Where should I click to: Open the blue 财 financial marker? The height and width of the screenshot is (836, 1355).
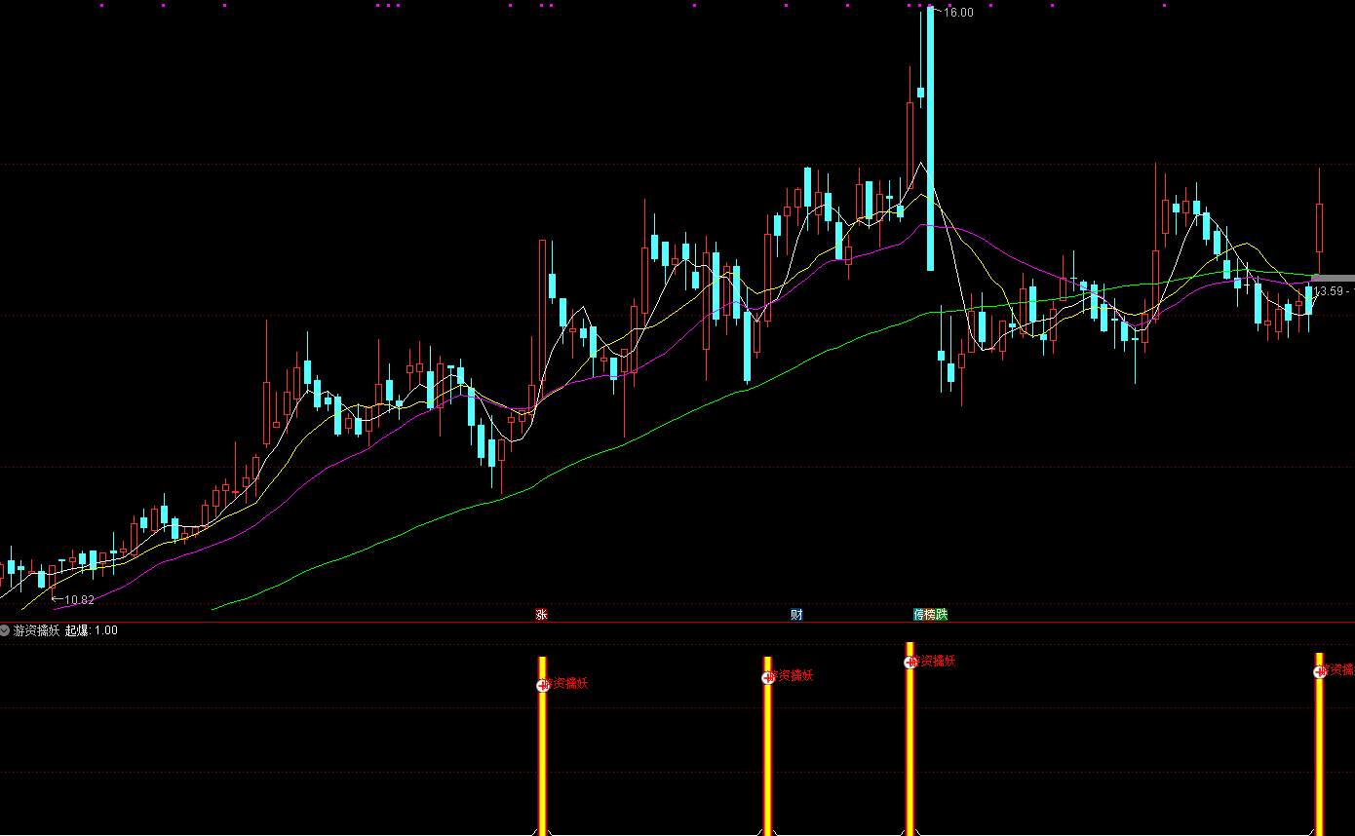point(796,615)
